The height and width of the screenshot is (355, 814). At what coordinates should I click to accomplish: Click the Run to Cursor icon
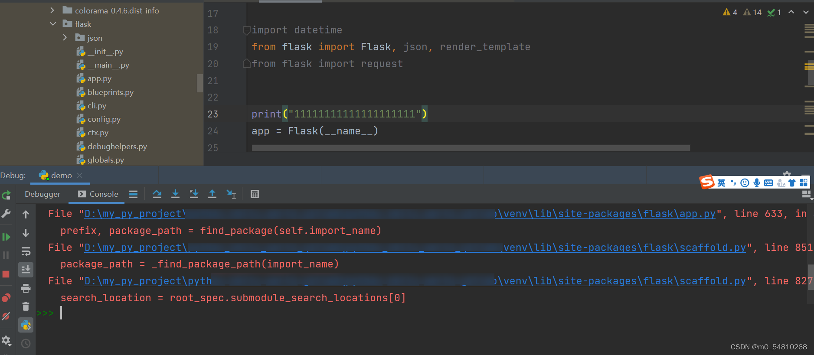coord(231,194)
